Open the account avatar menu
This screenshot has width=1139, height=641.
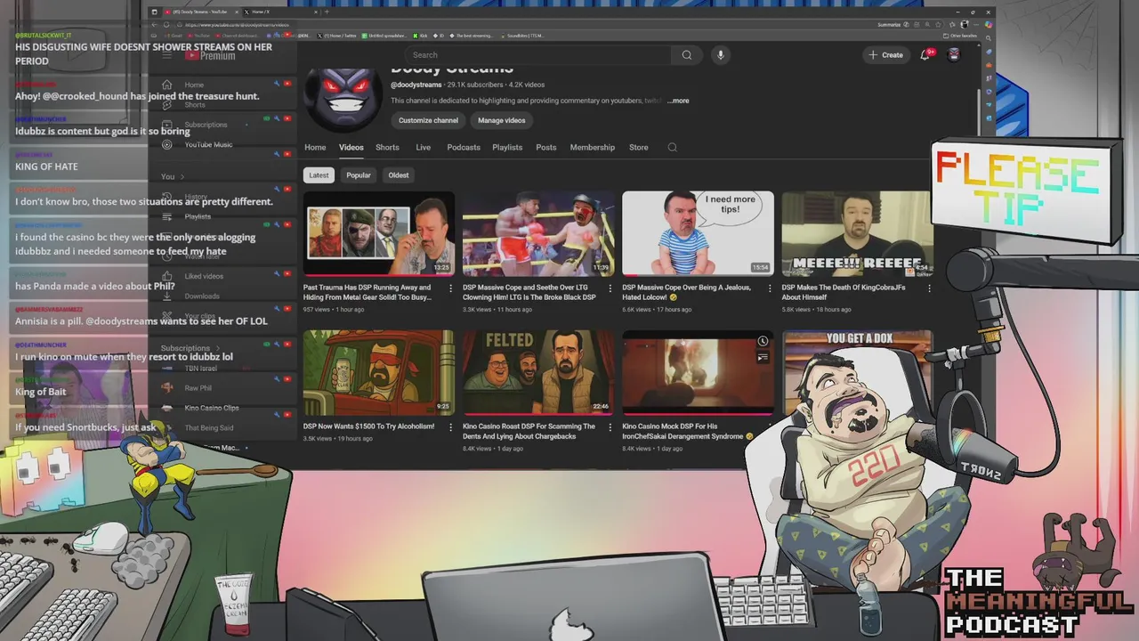click(954, 55)
